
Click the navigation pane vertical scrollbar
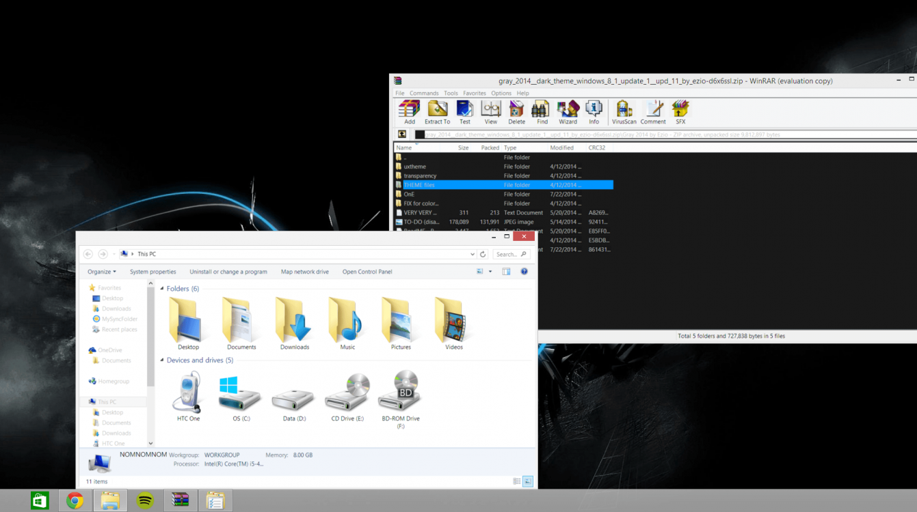[151, 337]
